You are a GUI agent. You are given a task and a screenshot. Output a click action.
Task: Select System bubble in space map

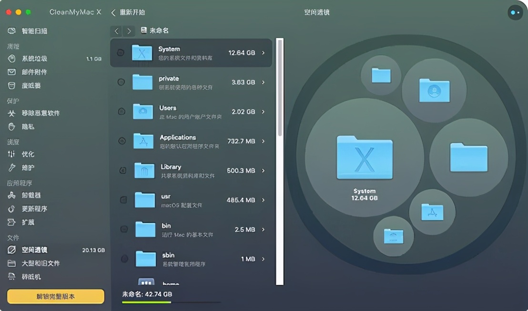click(365, 158)
